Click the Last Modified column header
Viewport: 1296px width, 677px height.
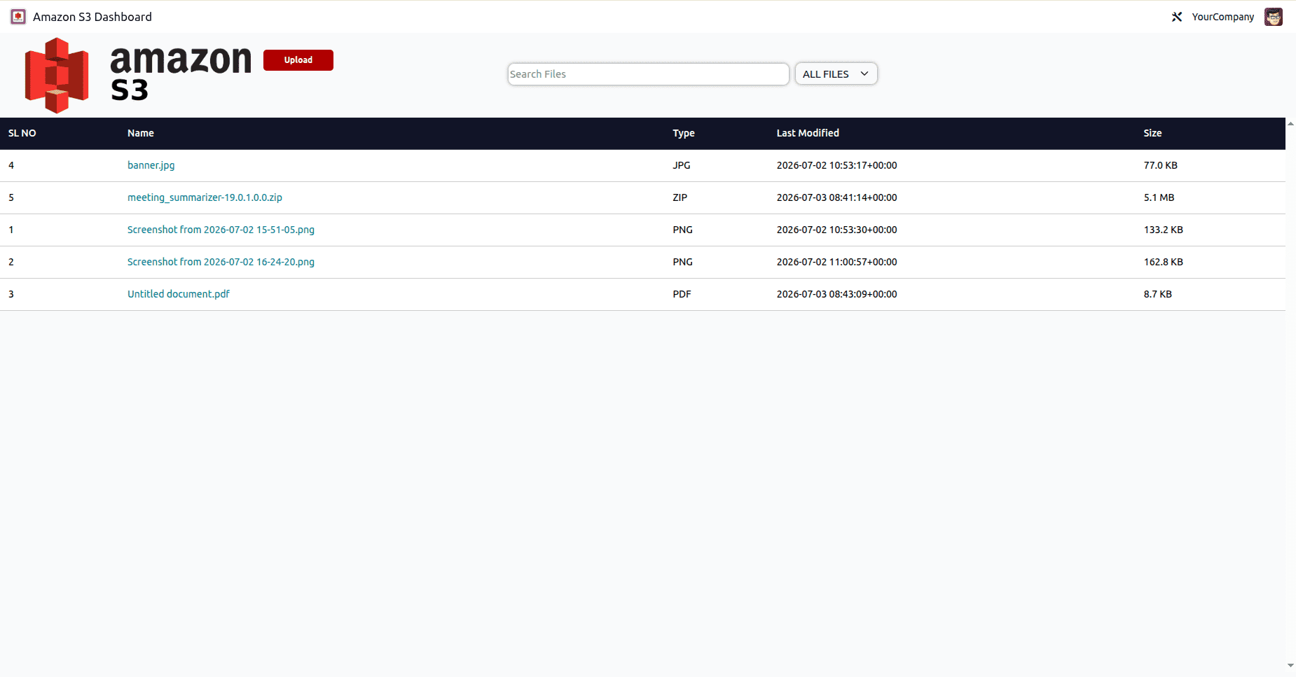point(808,133)
